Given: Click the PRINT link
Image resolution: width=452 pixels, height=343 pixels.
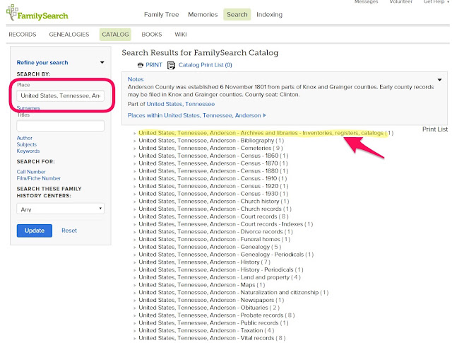Looking at the screenshot, I should point(154,65).
